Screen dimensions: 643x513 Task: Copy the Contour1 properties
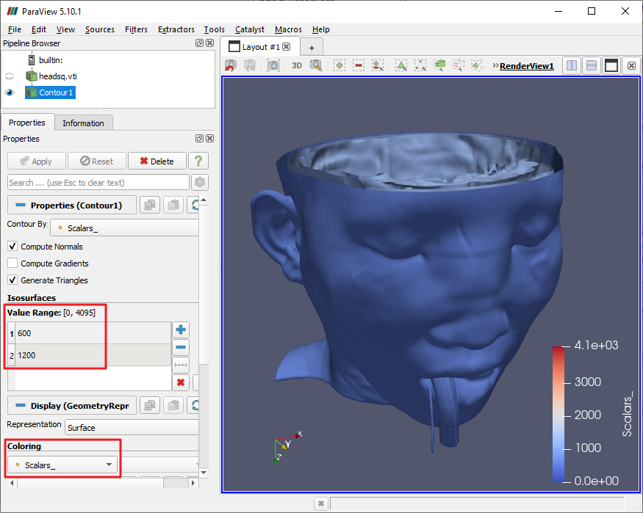tap(150, 205)
